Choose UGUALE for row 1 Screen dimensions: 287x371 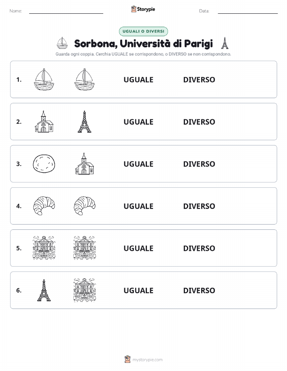pyautogui.click(x=138, y=80)
